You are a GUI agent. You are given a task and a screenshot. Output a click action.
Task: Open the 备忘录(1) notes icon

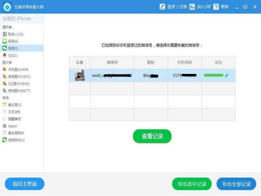coord(5,105)
